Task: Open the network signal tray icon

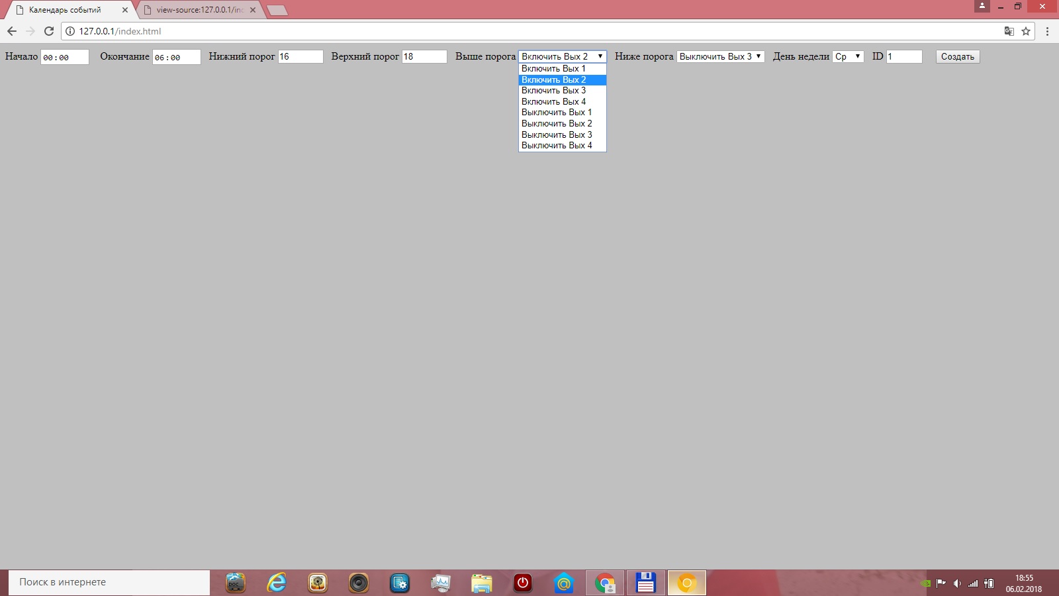Action: 973,583
